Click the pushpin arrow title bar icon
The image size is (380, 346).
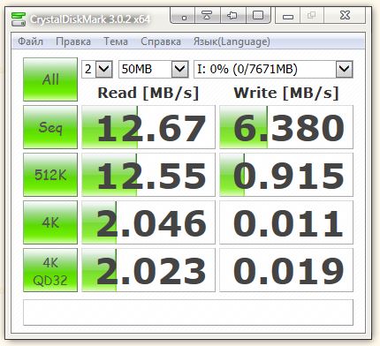[232, 15]
